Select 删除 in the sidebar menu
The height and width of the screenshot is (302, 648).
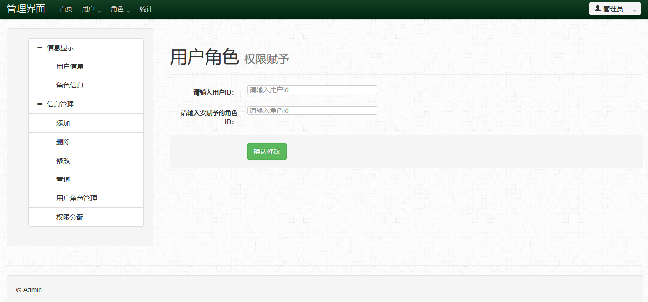pyautogui.click(x=63, y=142)
